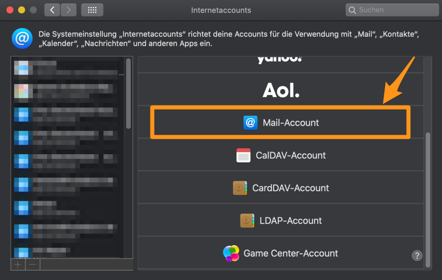Select the CardDAV-Account option
442x280 pixels.
pyautogui.click(x=281, y=188)
